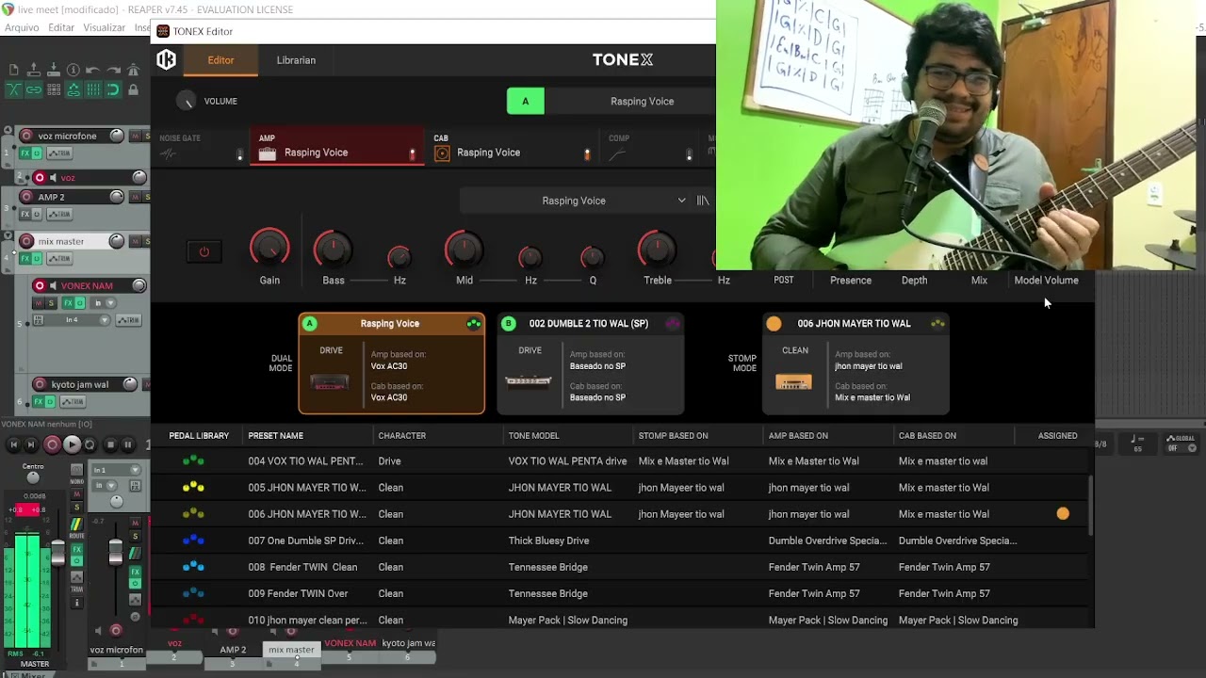The height and width of the screenshot is (678, 1206).
Task: Select the green A slot button
Action: tap(526, 102)
